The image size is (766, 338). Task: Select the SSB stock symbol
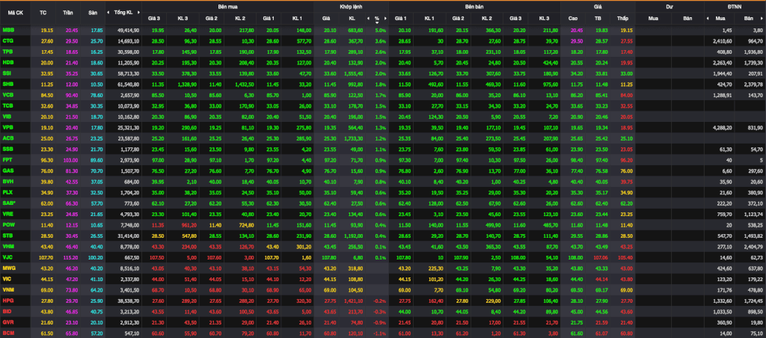click(x=7, y=149)
